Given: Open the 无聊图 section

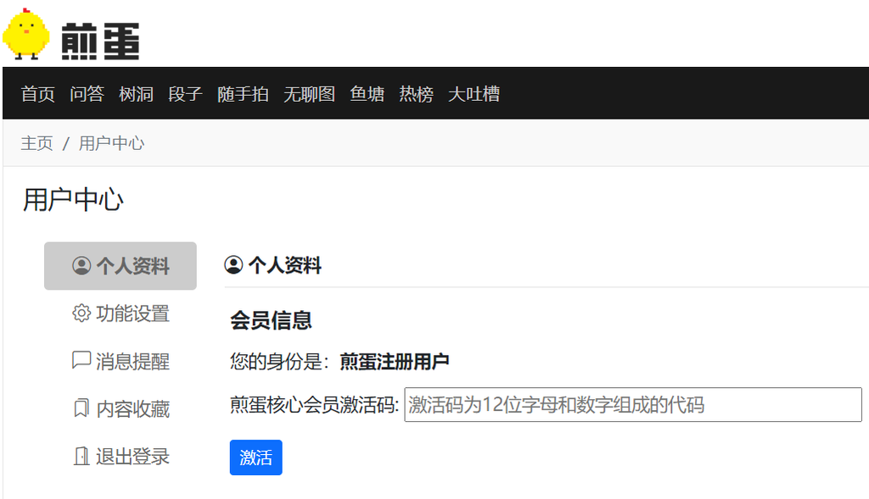Looking at the screenshot, I should click(x=310, y=94).
